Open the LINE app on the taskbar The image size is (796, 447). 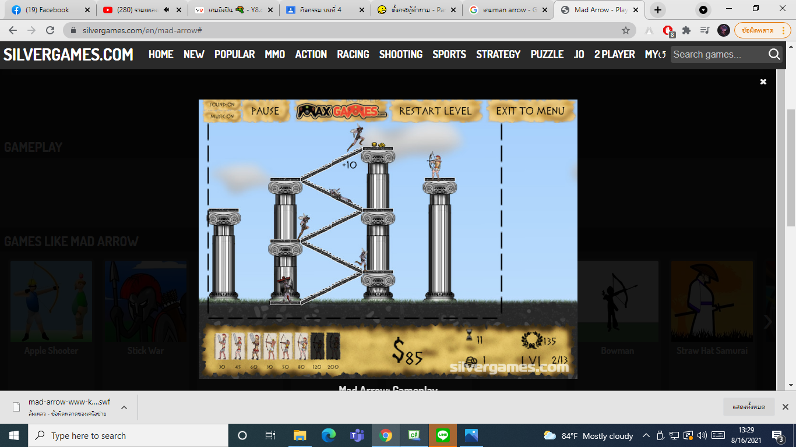click(443, 435)
